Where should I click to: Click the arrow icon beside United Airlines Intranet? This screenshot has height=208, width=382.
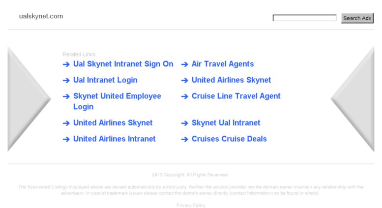tap(66, 140)
